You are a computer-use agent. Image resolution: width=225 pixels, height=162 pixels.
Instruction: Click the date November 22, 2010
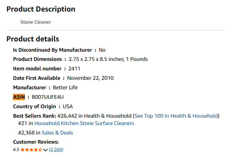point(90,78)
